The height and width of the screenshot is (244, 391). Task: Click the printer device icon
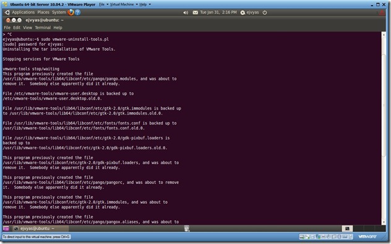[x=323, y=237]
